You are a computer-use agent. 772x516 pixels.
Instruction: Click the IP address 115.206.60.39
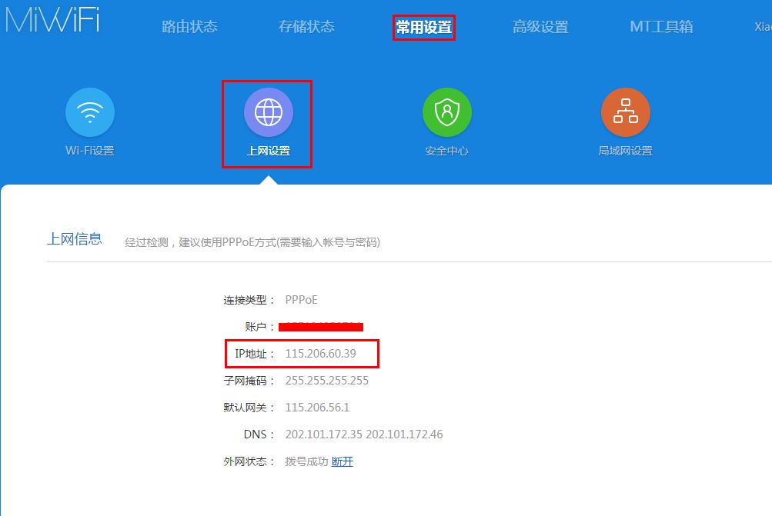[320, 354]
